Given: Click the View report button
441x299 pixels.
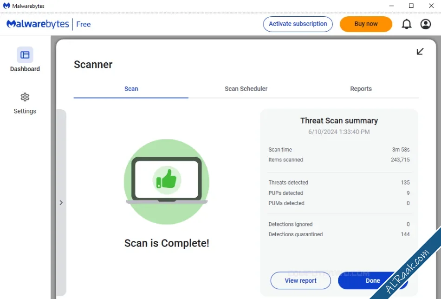Looking at the screenshot, I should click(300, 281).
